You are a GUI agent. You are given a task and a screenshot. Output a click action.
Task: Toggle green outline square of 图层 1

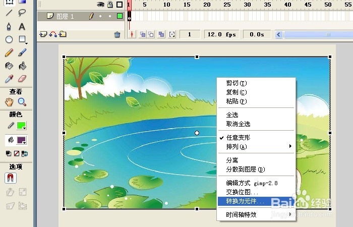pos(120,16)
